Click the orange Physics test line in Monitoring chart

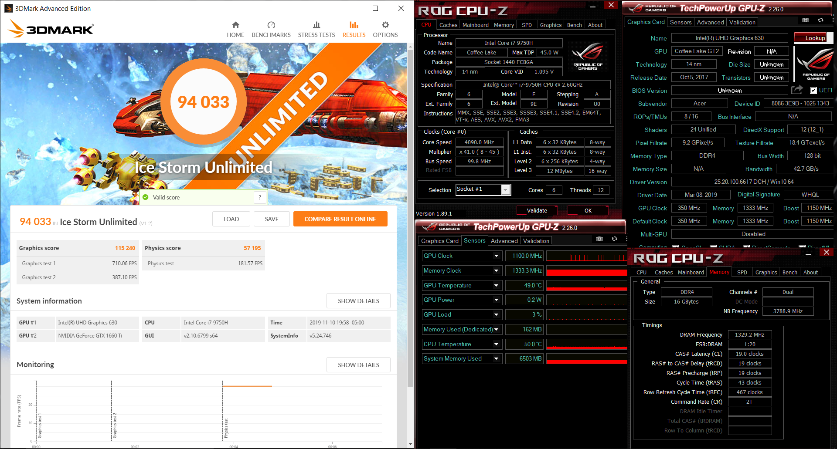pos(247,386)
